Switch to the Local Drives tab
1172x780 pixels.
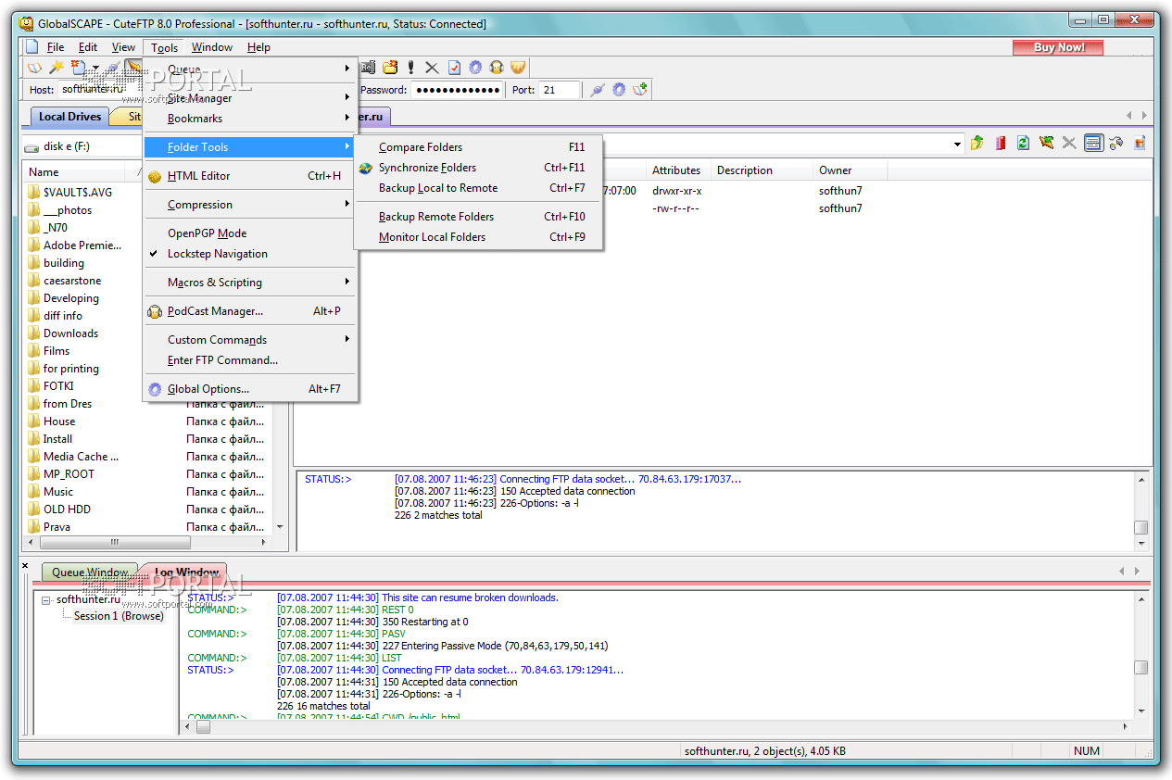69,117
